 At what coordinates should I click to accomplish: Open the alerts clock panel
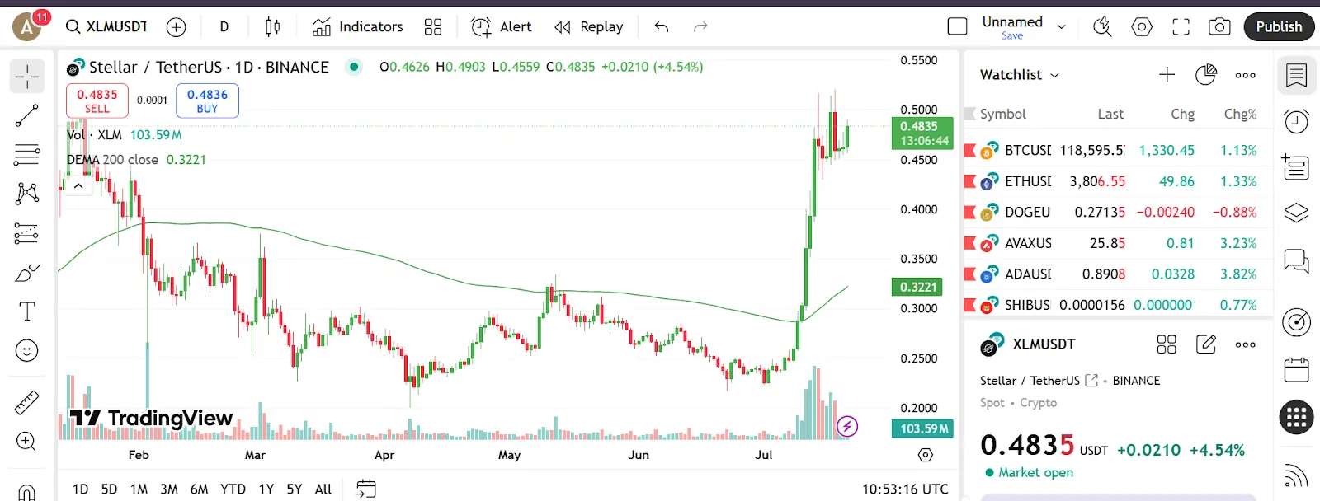point(1297,122)
